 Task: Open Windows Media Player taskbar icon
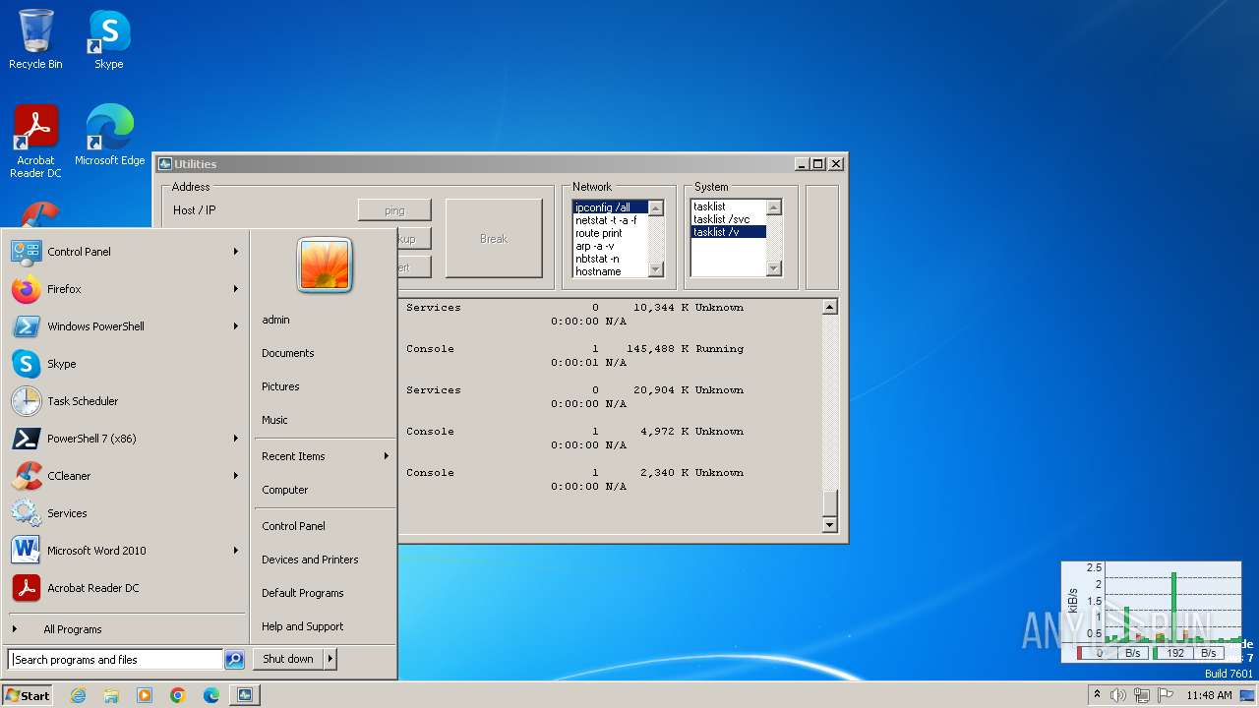[145, 695]
